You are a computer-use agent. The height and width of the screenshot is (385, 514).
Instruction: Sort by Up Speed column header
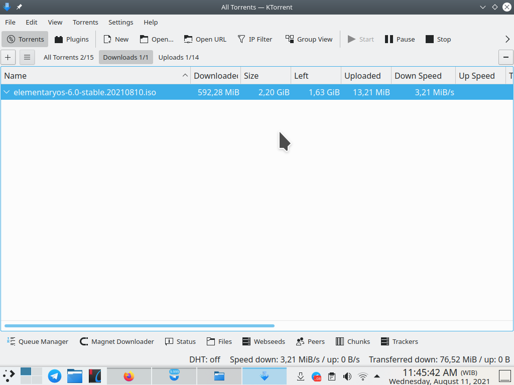[x=480, y=76]
